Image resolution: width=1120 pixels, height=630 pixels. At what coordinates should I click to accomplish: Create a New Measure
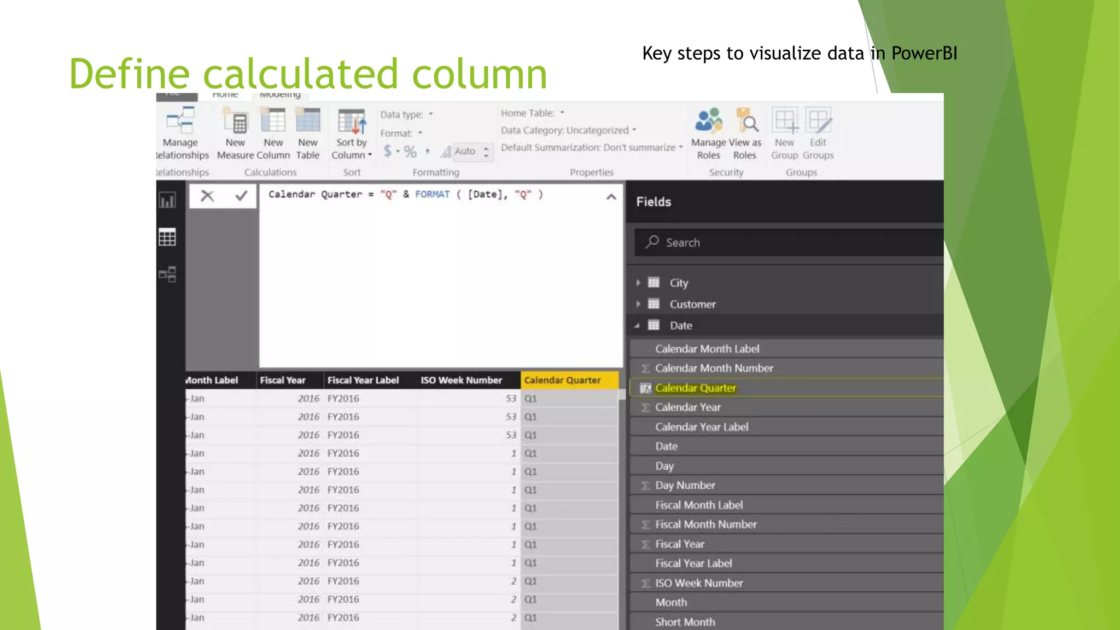[235, 133]
